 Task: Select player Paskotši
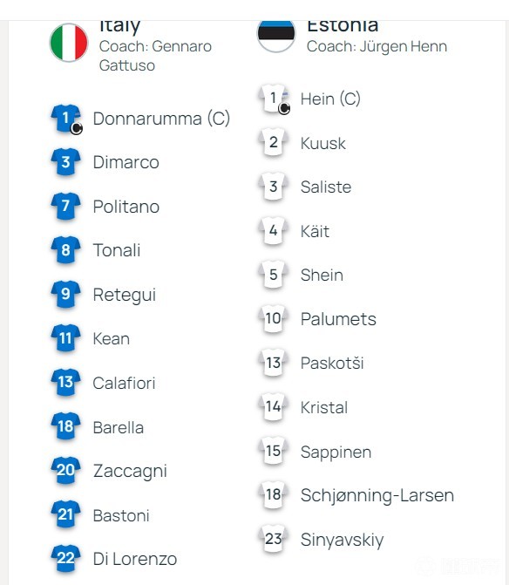point(332,363)
